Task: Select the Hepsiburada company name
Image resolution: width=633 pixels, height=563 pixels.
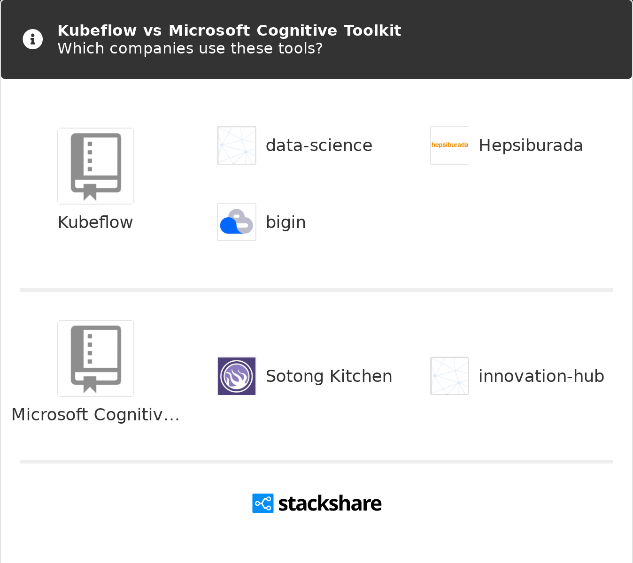Action: 531,145
